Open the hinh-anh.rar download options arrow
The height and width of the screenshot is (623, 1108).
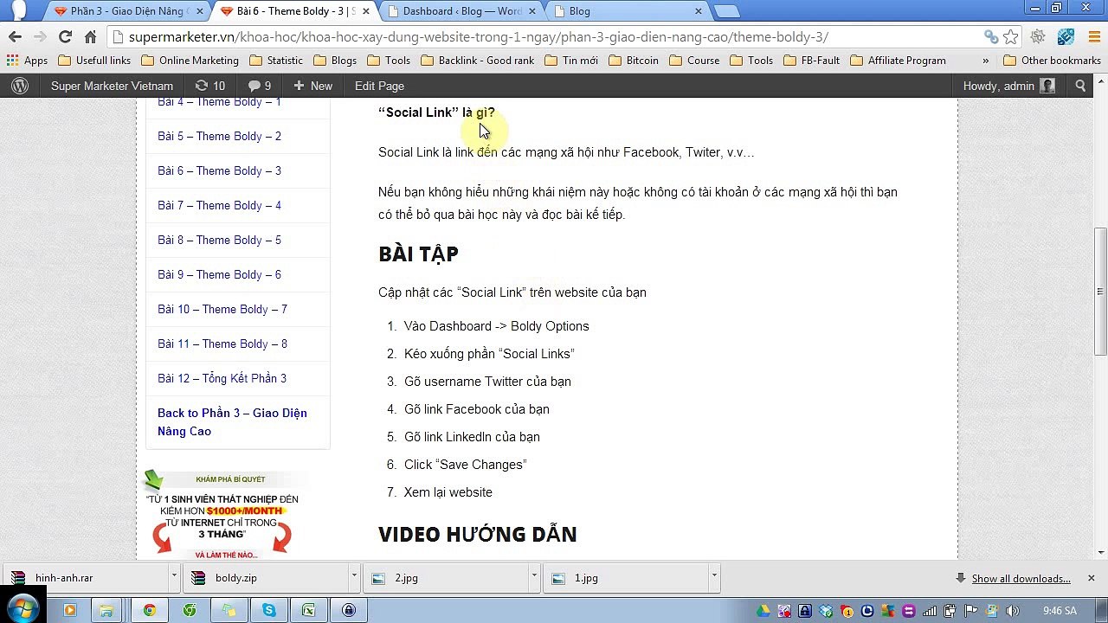click(x=174, y=577)
